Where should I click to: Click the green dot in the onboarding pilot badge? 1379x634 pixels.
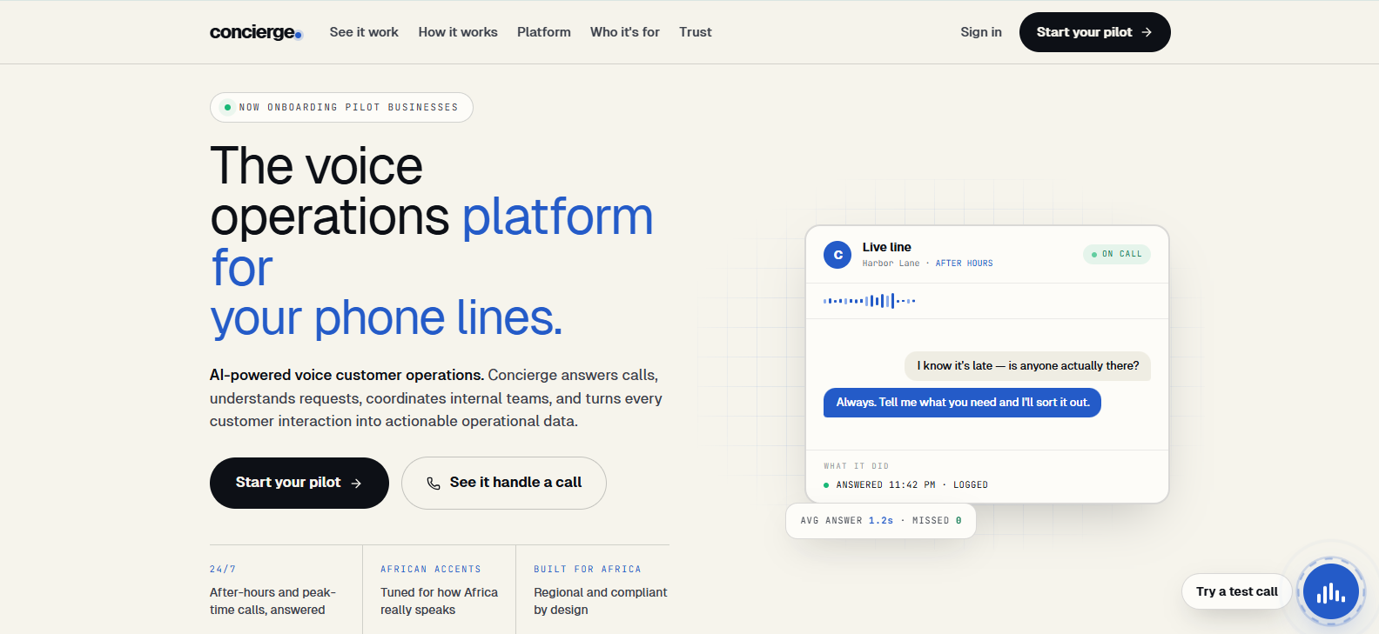tap(227, 108)
